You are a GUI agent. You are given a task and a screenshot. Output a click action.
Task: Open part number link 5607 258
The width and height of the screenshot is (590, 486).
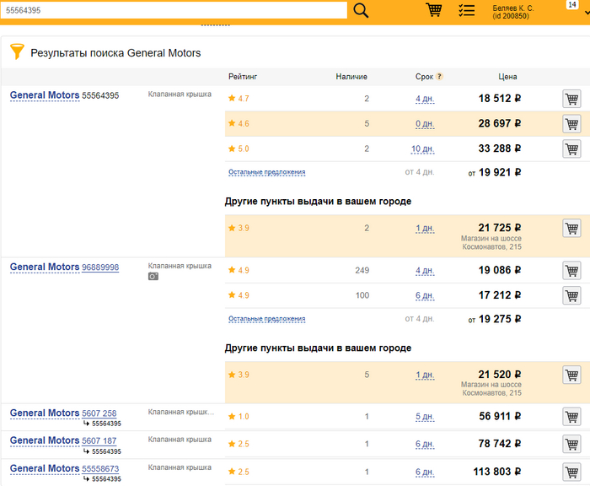point(99,413)
